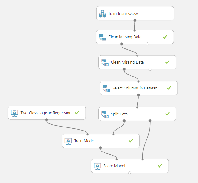198x183 pixels.
Task: Click the green checkmark on Score Model
Action: (160, 166)
